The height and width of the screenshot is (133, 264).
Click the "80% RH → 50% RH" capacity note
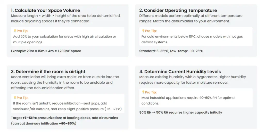tap(180, 112)
